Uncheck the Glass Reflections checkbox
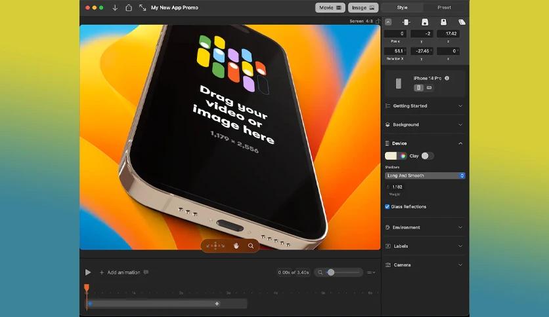Image resolution: width=549 pixels, height=317 pixels. tap(387, 207)
